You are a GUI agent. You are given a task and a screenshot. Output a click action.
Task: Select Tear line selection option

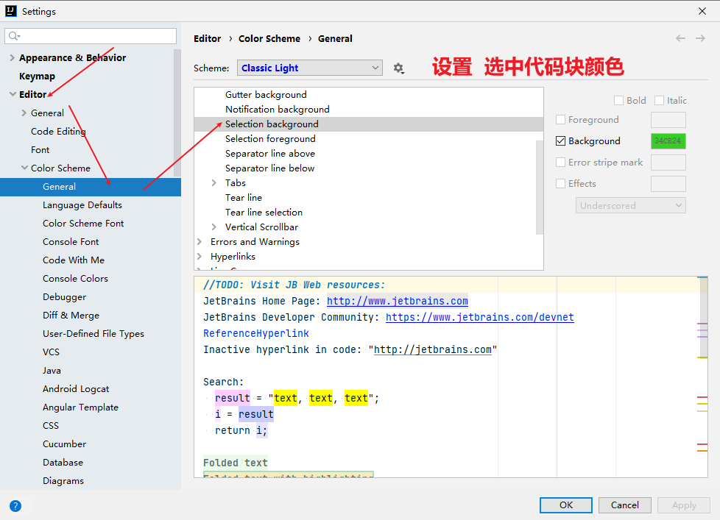(264, 213)
